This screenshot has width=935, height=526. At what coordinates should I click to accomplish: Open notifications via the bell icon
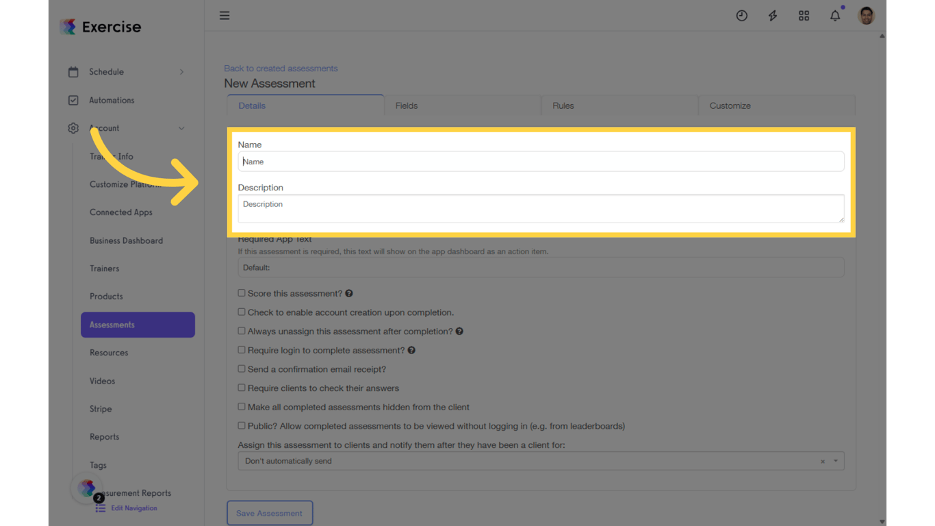coord(835,15)
